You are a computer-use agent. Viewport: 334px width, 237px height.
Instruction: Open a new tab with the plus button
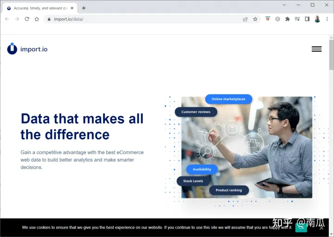[x=83, y=8]
